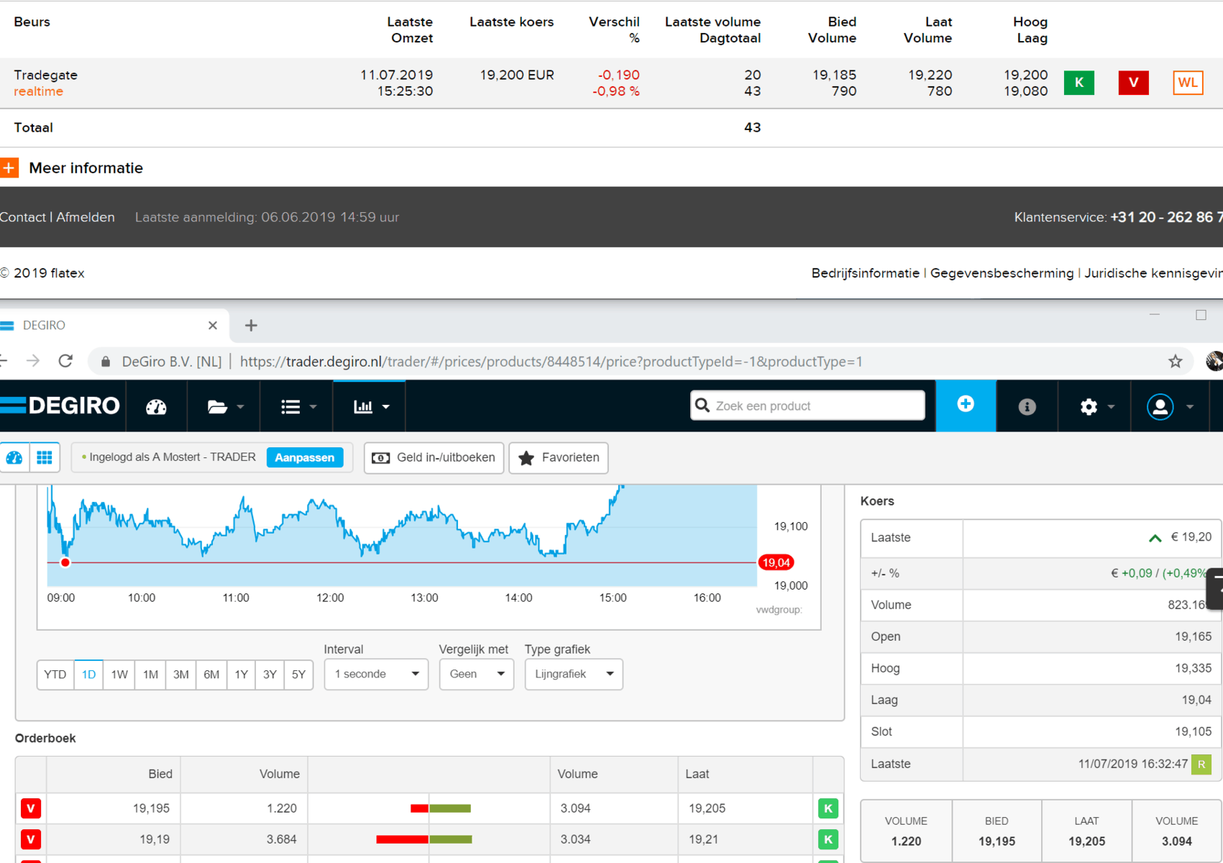Click the blue plus add-order button
The image size is (1223, 863).
966,405
